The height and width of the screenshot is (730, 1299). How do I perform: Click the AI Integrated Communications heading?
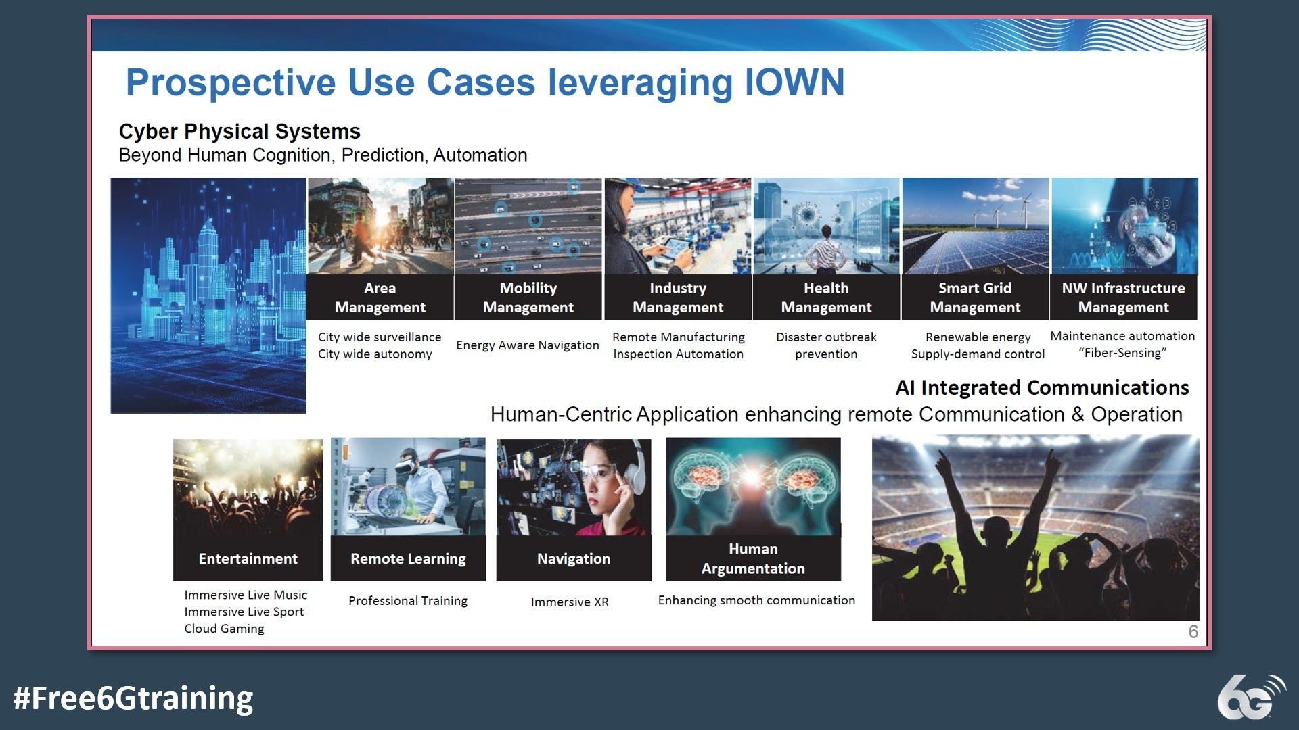[1042, 387]
